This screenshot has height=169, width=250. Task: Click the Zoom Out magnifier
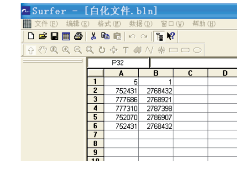pyautogui.click(x=78, y=50)
